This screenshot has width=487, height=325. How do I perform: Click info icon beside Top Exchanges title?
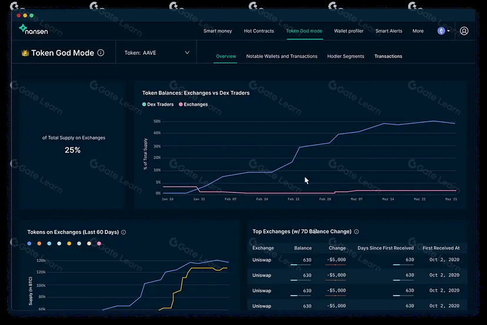pyautogui.click(x=356, y=232)
